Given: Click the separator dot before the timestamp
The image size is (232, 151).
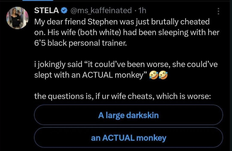Looking at the screenshot, I should point(136,11).
